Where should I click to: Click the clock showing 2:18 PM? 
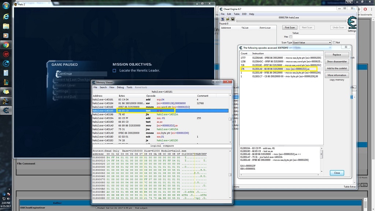(x=5, y=203)
